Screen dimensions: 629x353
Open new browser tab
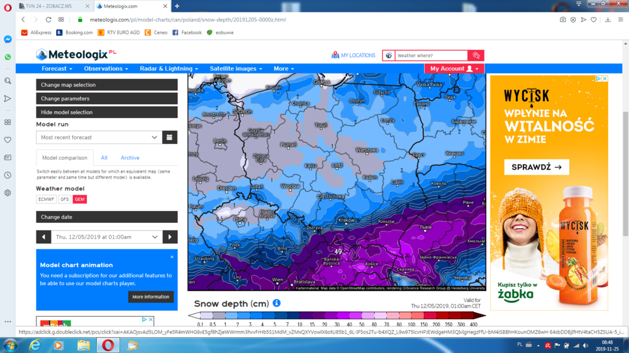point(177,6)
